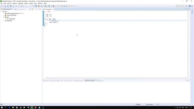This screenshot has height=109, width=194.
Task: Switch to the Project Explorer tab
Action: [x=7, y=9]
